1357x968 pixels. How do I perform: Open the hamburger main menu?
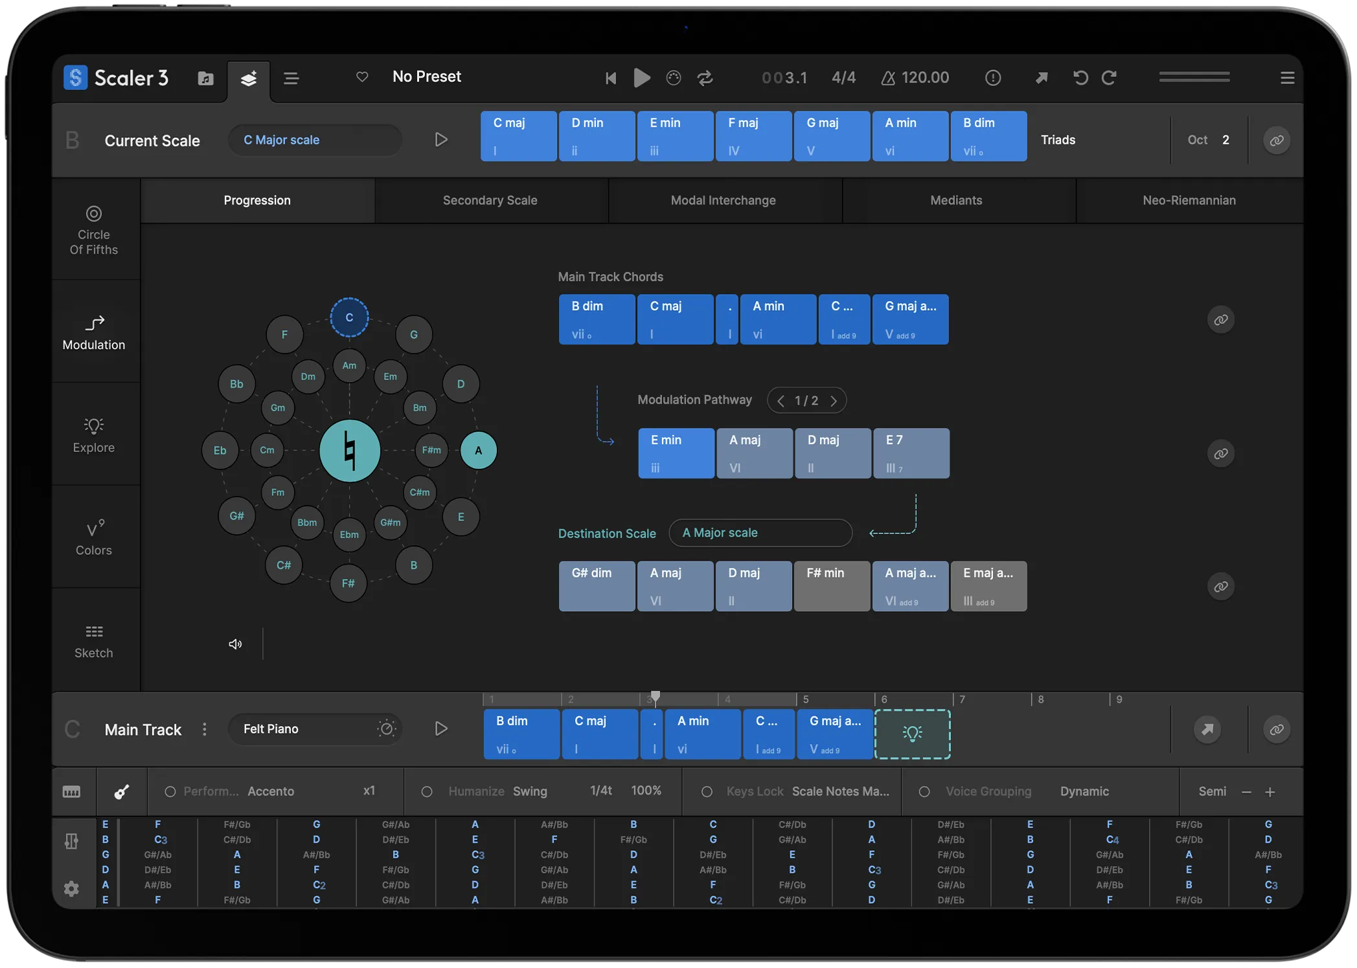pos(1287,78)
